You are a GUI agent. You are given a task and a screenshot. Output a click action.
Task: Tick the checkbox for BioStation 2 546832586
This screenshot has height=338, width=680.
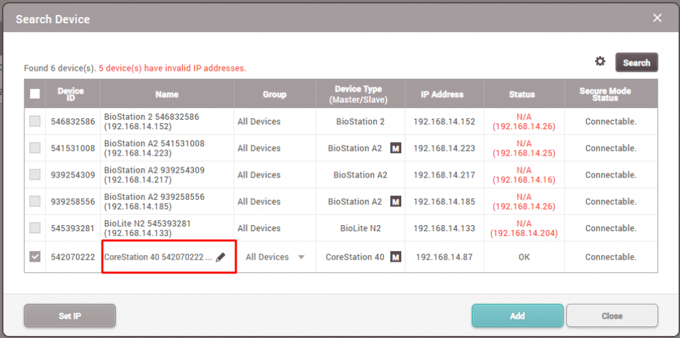pyautogui.click(x=35, y=122)
